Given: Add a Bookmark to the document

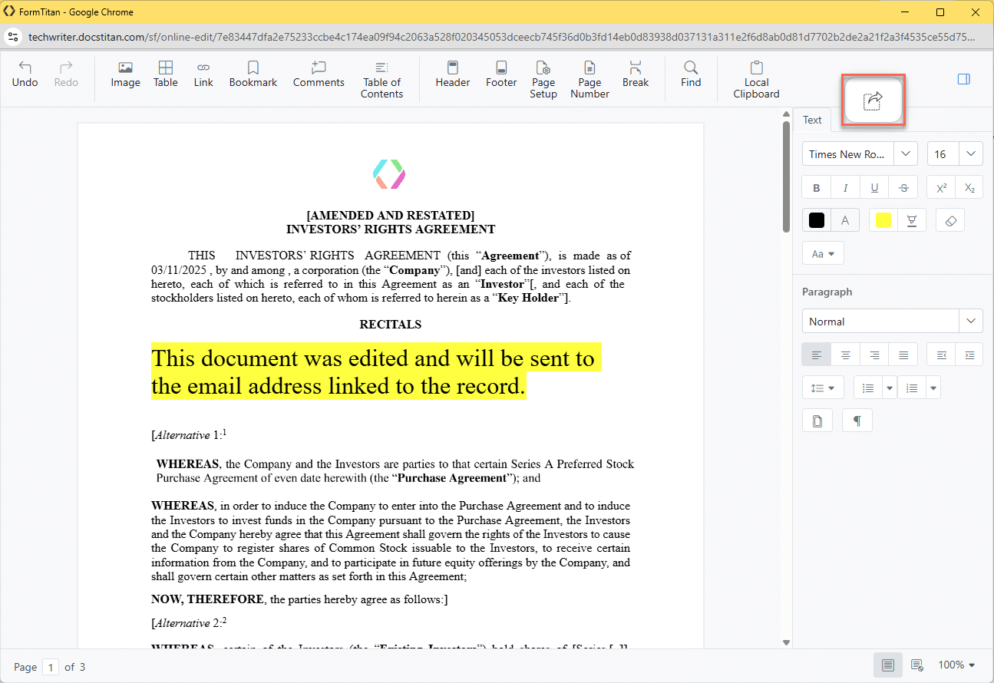Looking at the screenshot, I should click(253, 74).
